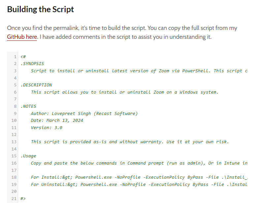Viewport: 271px width, 203px height.
Task: Click the warranty disclaimer on line 13
Action: (130, 142)
